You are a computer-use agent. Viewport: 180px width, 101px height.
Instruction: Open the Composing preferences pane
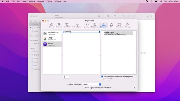[95, 25]
